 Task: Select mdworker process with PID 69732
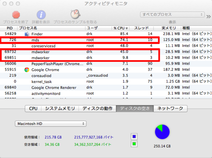(x=40, y=52)
